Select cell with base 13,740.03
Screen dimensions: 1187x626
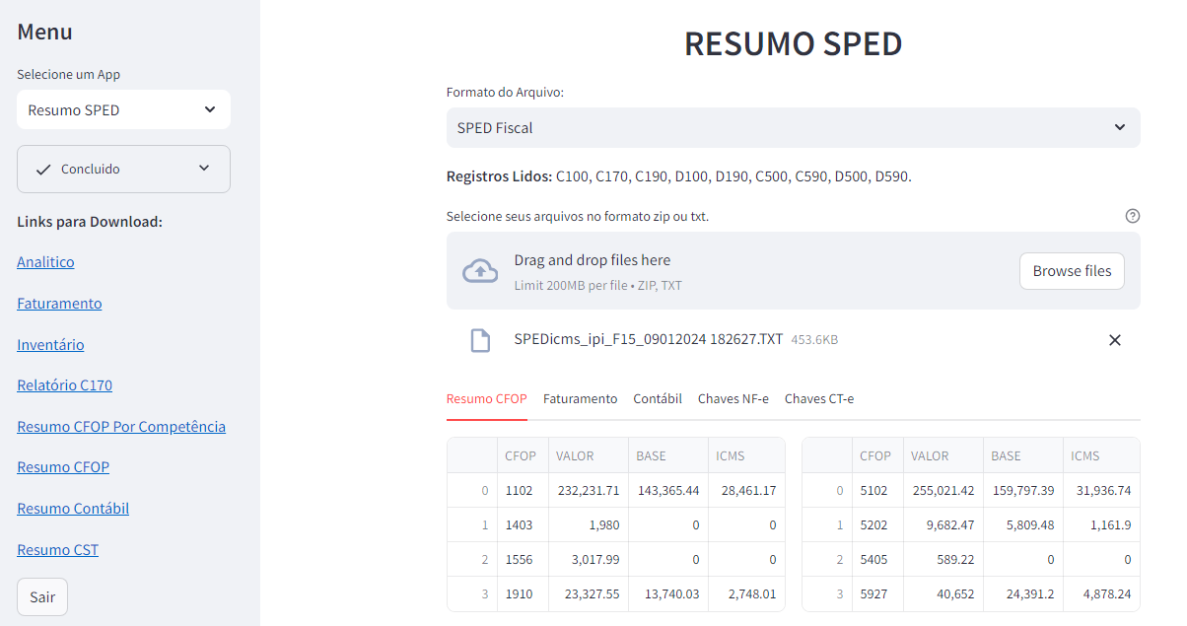pos(668,593)
